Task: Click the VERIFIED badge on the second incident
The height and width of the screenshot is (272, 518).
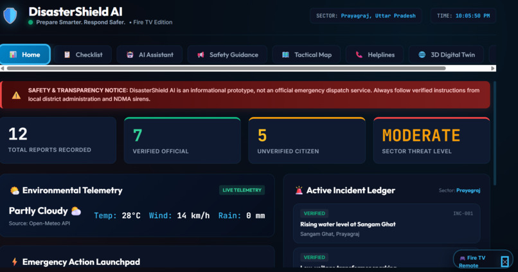Action: click(314, 257)
